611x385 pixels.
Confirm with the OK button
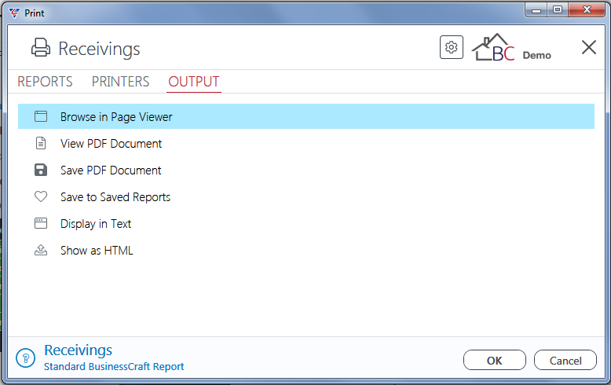click(495, 360)
